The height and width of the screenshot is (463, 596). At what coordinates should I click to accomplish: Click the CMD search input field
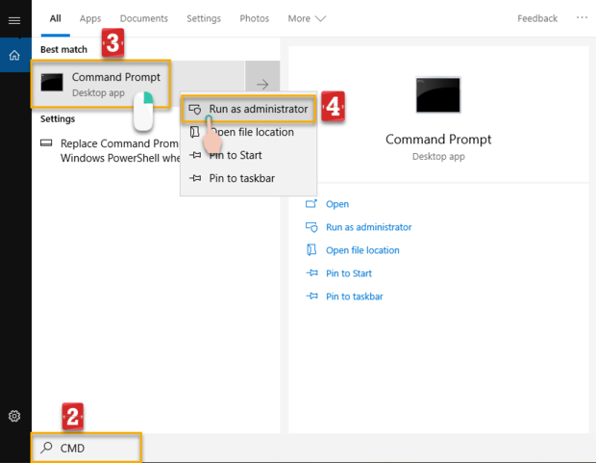87,448
